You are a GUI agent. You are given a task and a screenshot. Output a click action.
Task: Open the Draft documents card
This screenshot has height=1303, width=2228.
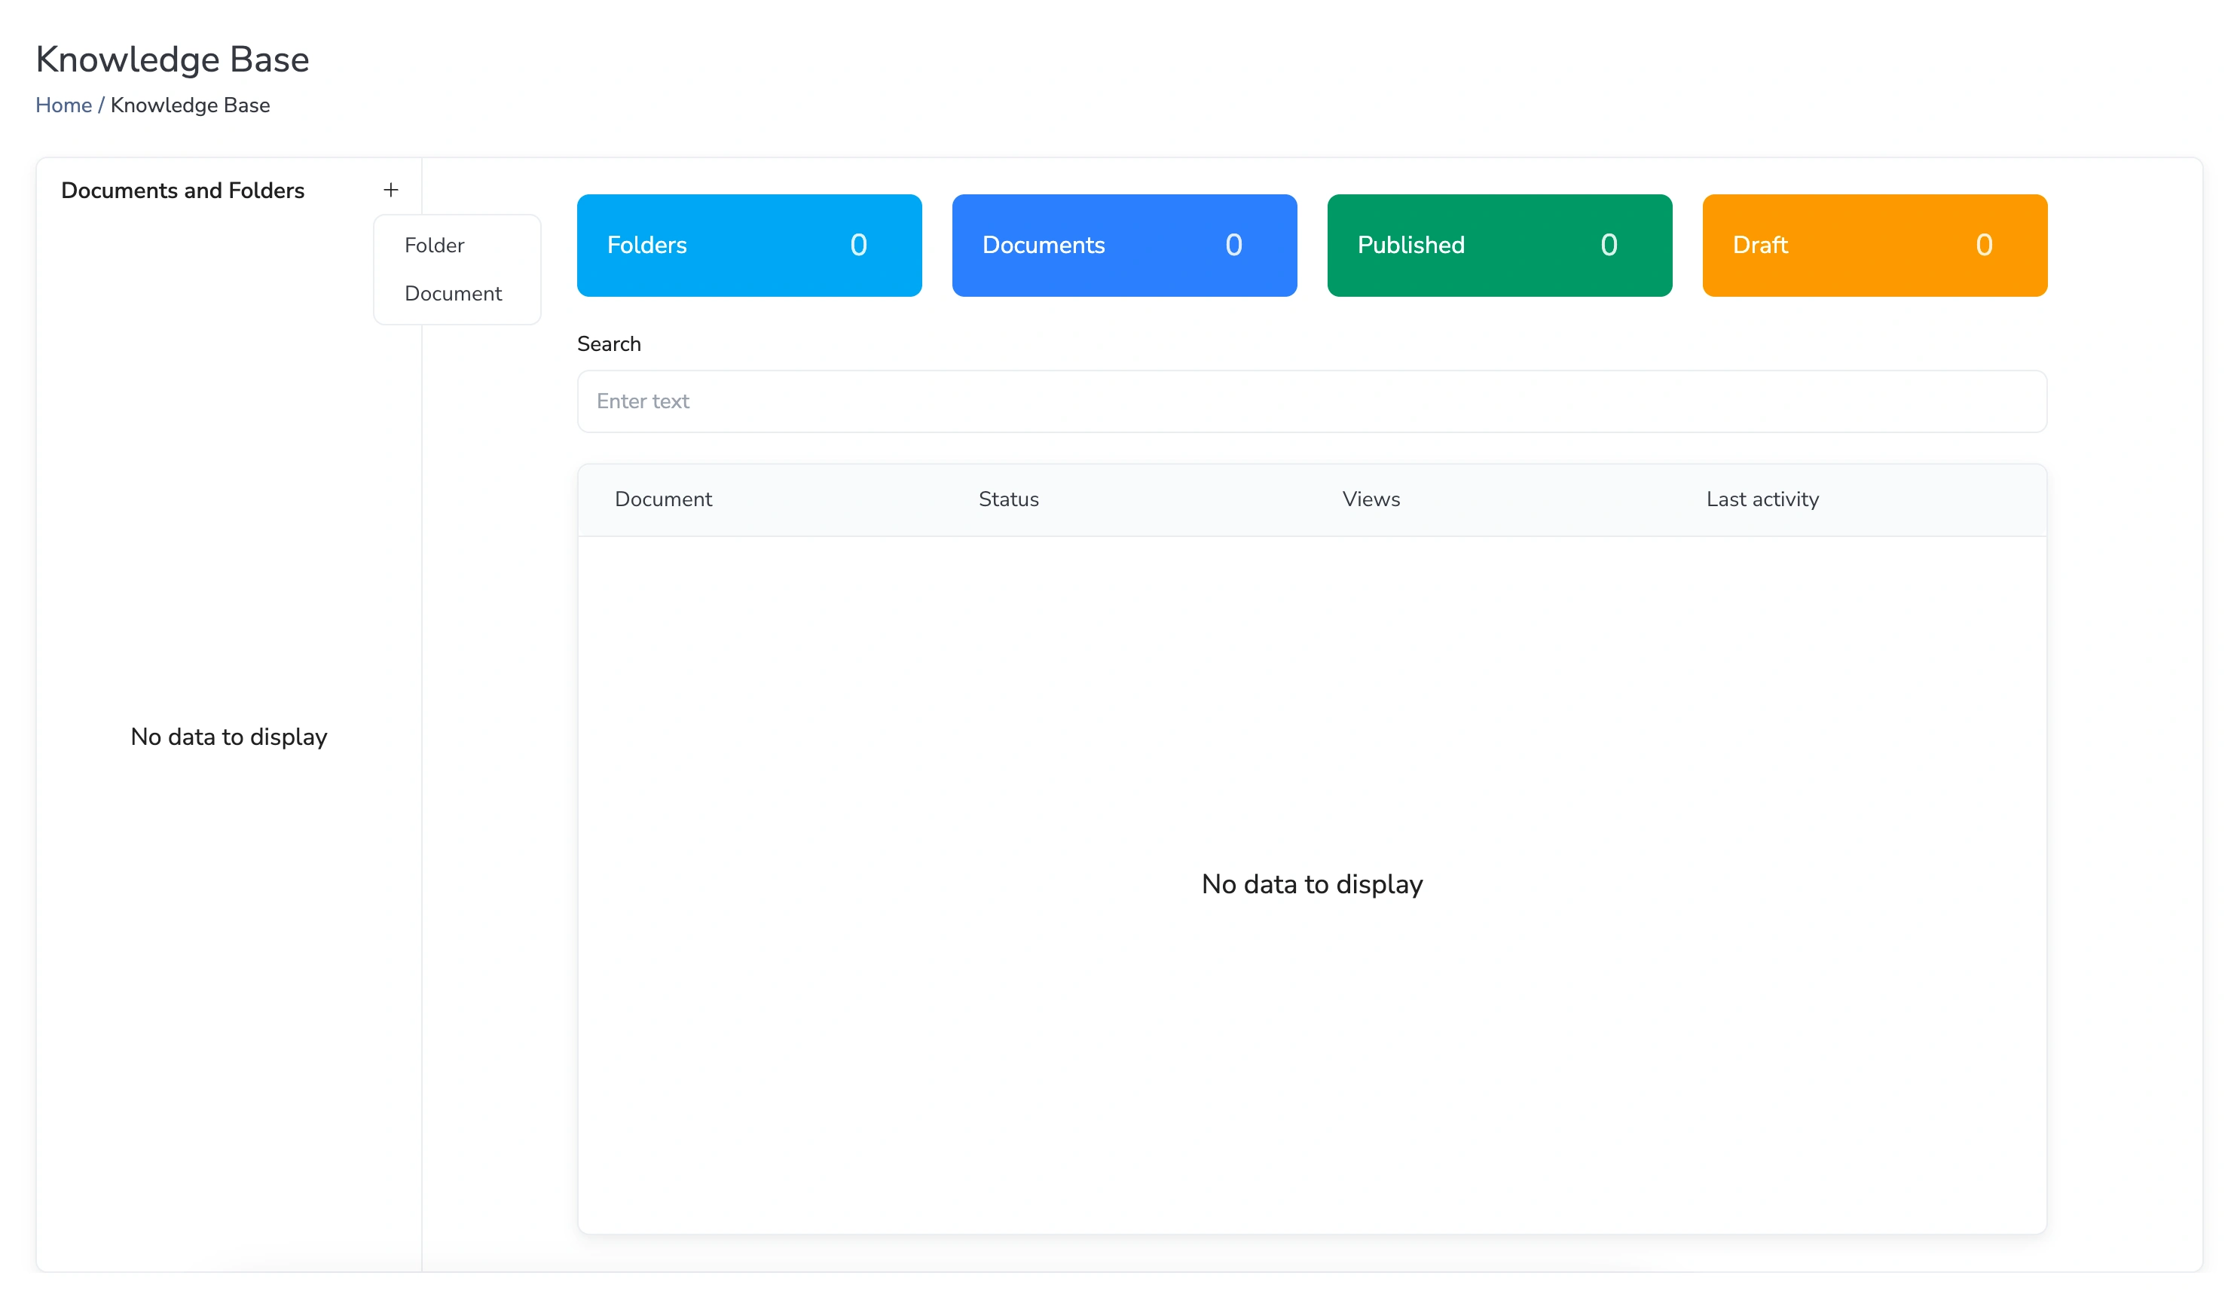pos(1875,245)
